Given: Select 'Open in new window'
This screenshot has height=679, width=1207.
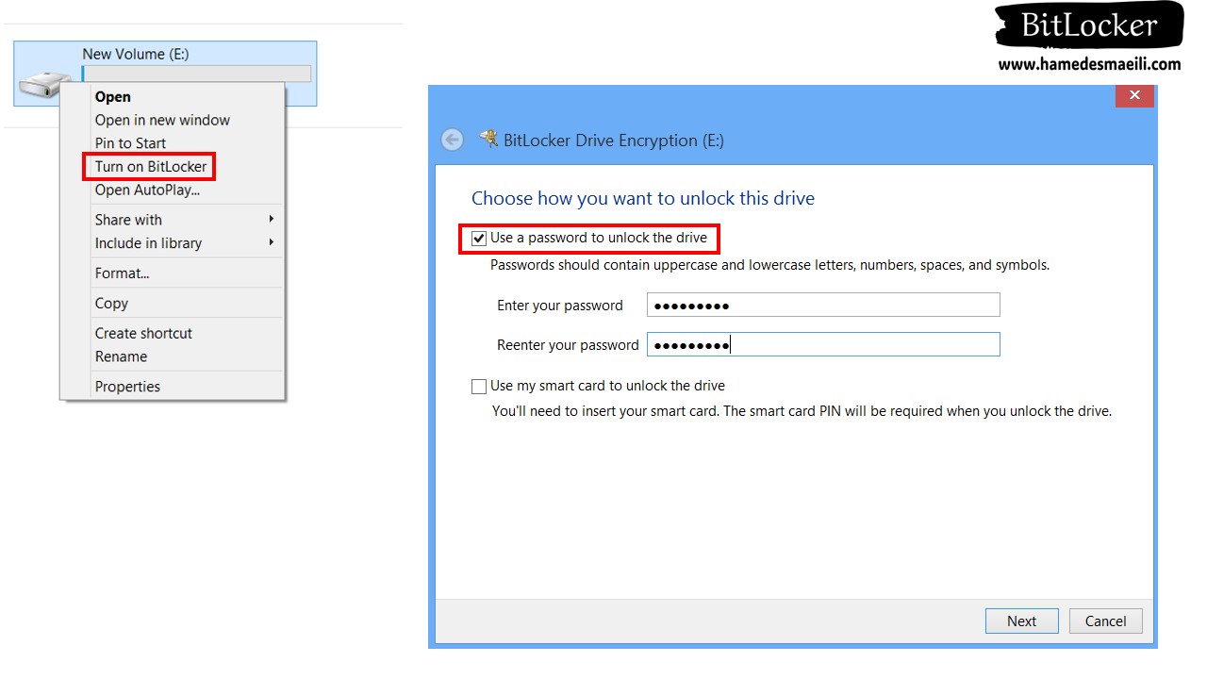Looking at the screenshot, I should coord(173,120).
